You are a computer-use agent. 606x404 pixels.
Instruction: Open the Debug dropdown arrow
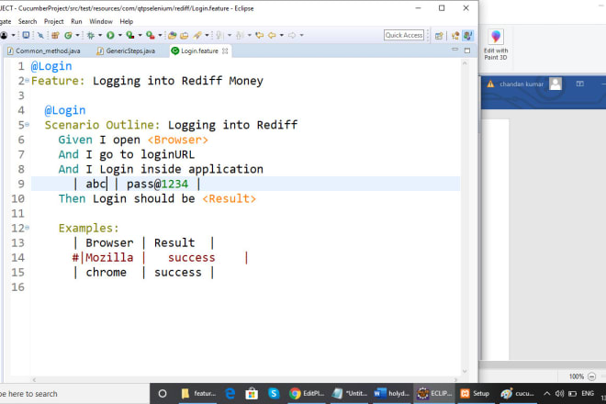click(x=100, y=36)
